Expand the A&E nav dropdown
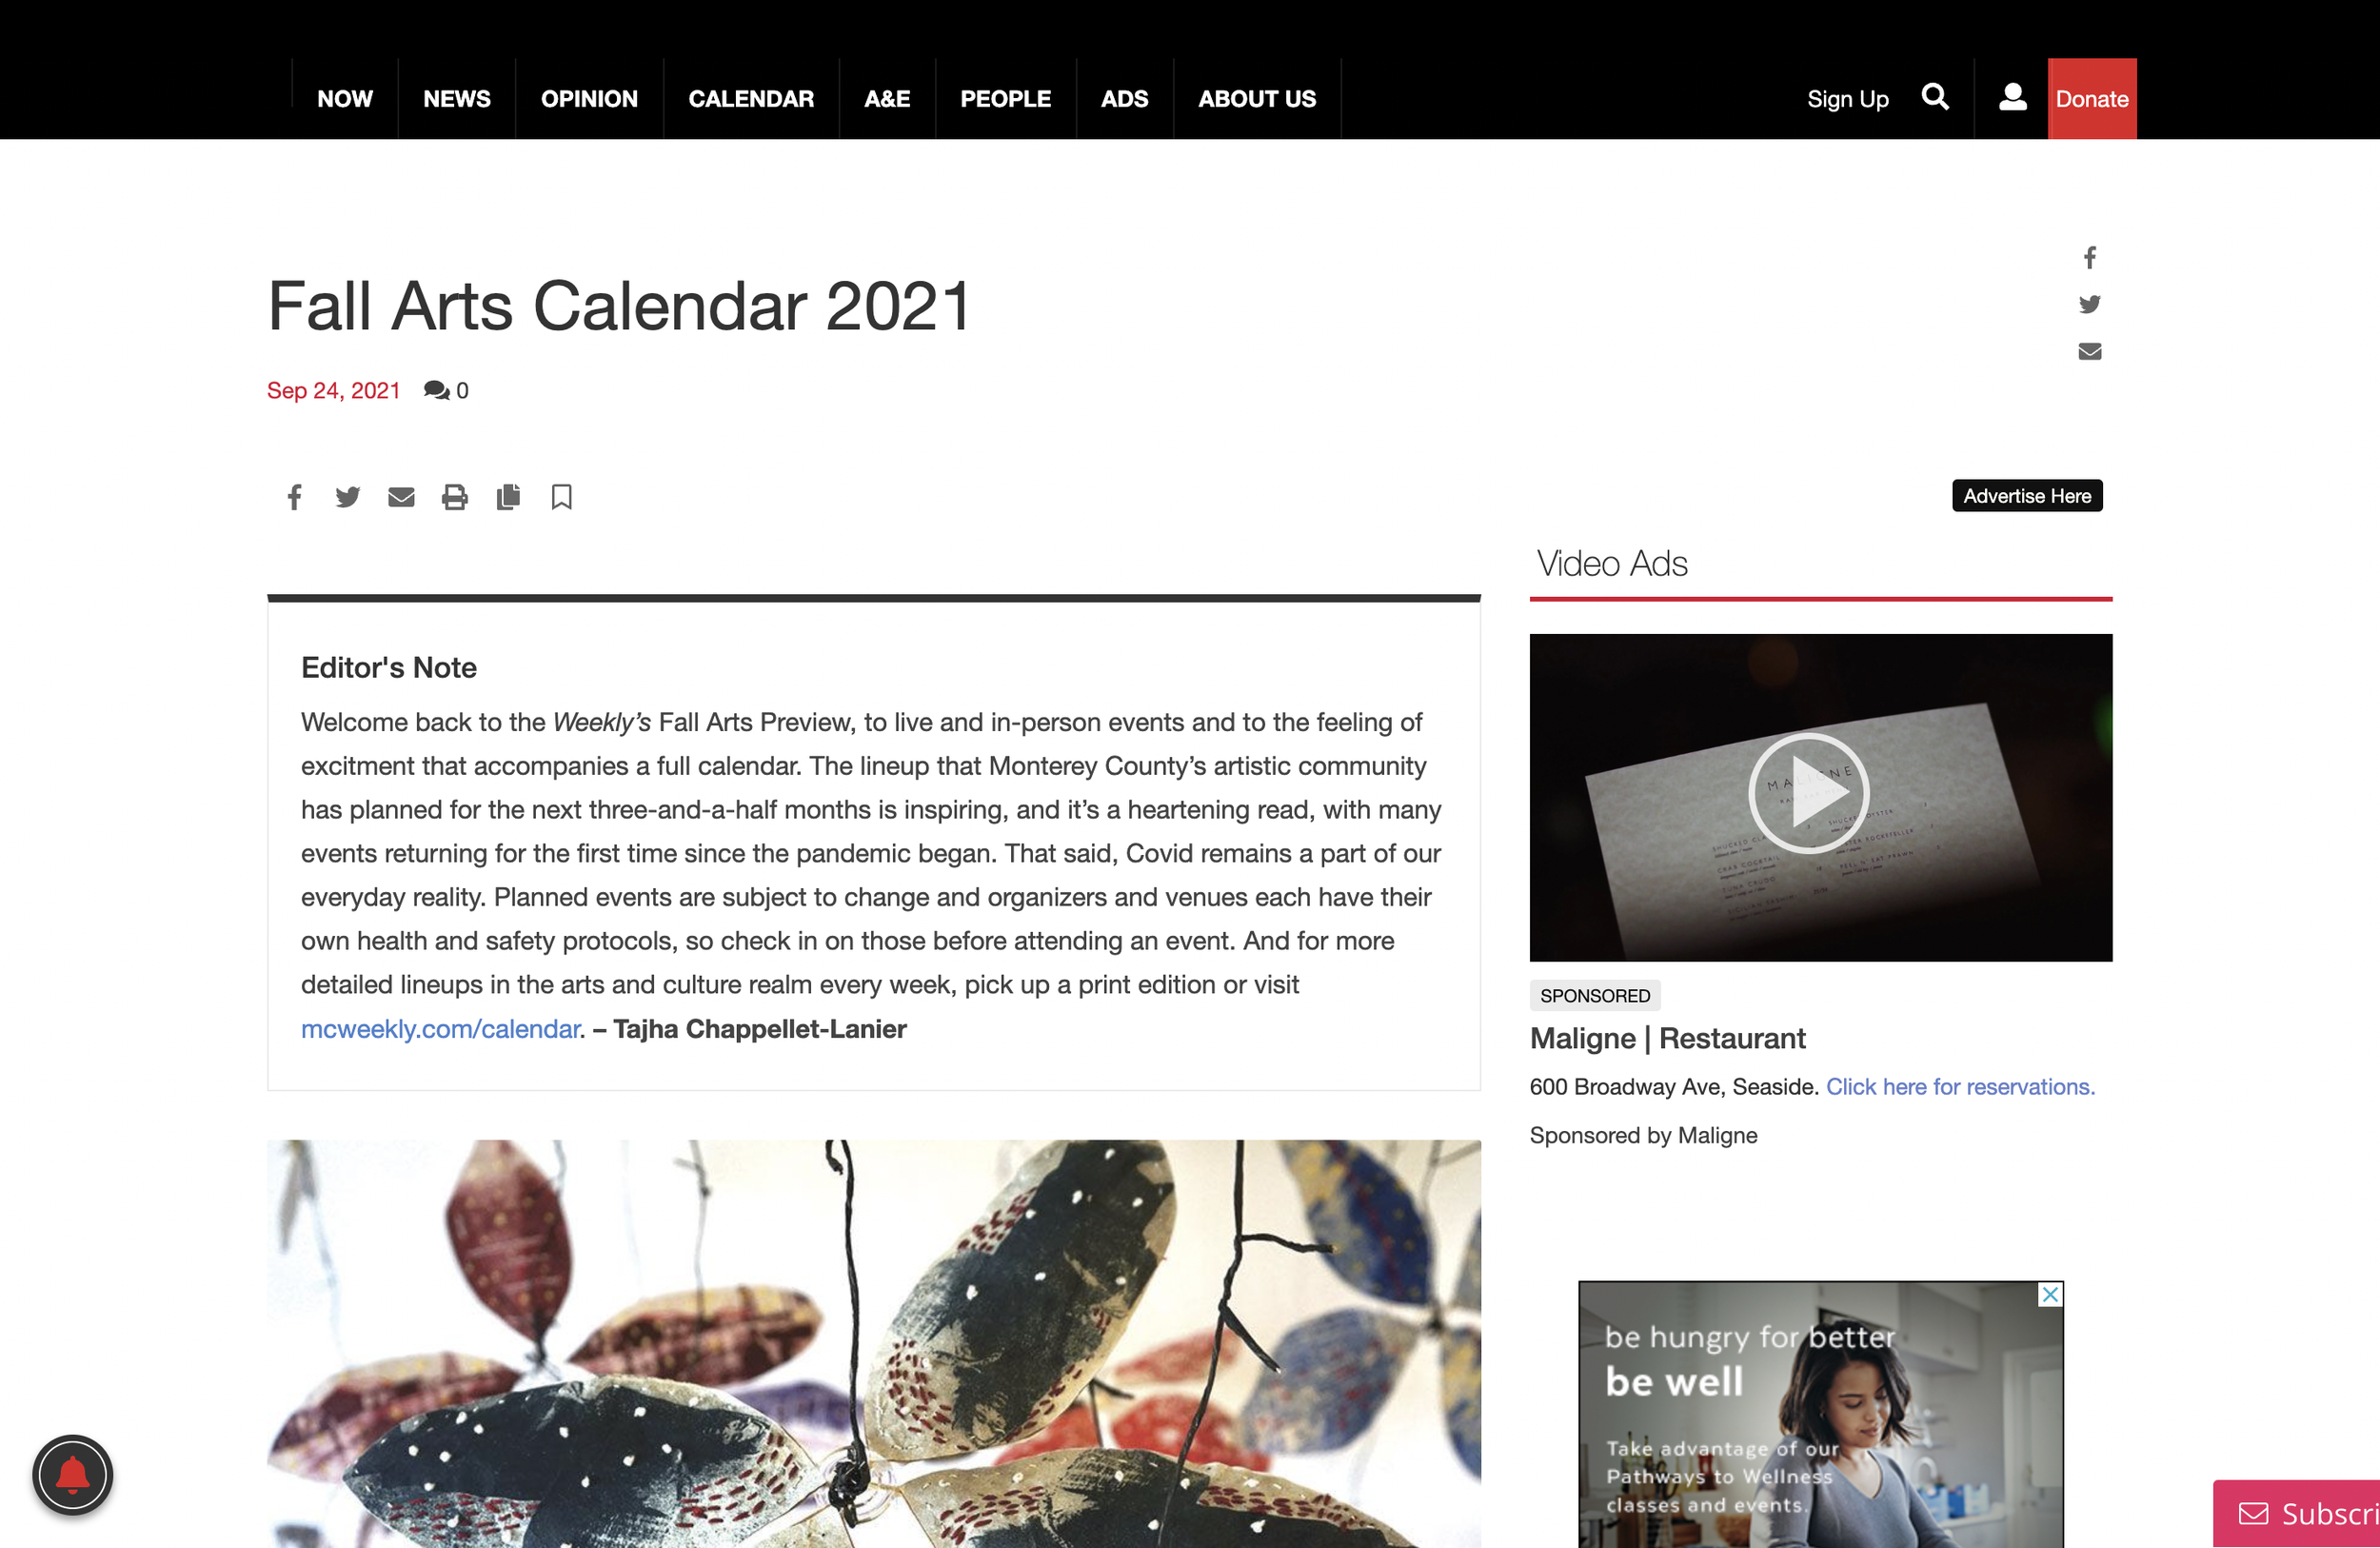The width and height of the screenshot is (2380, 1548). pyautogui.click(x=886, y=99)
